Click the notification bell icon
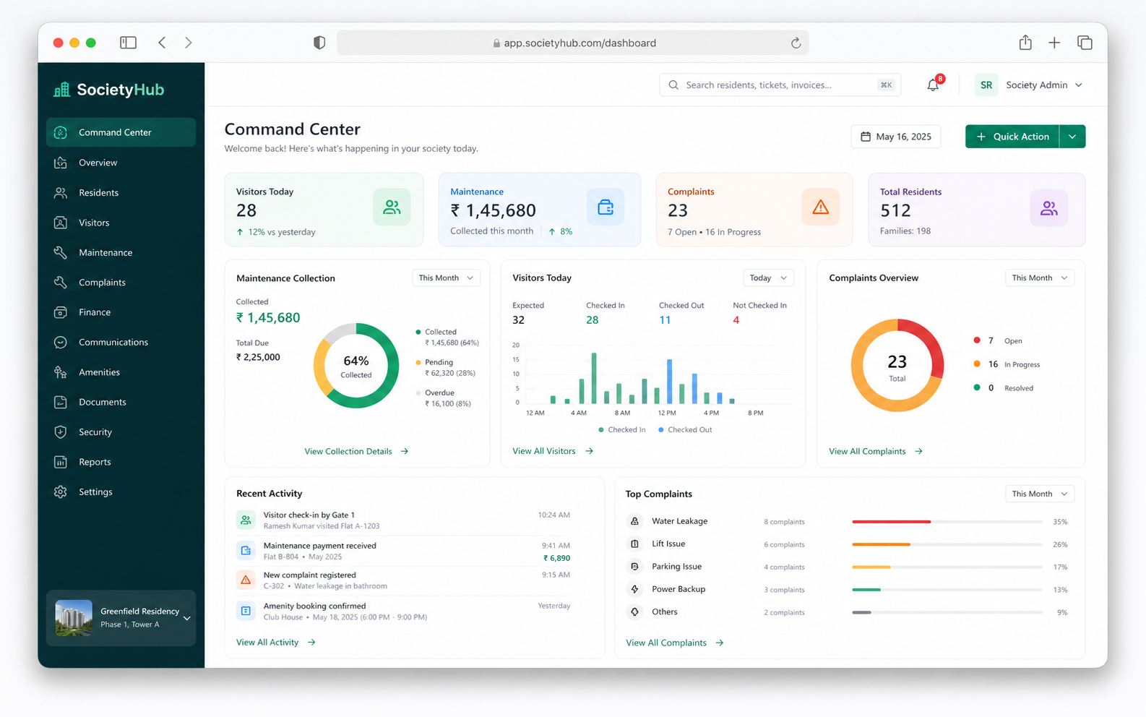This screenshot has height=717, width=1146. 933,85
